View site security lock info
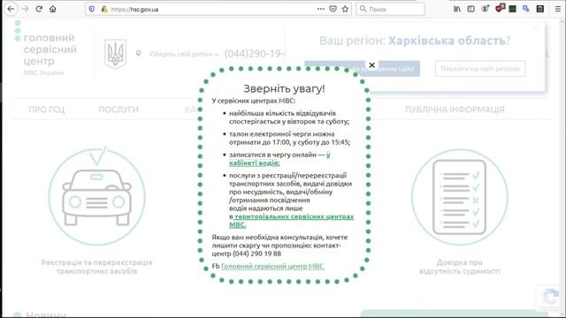566x318 pixels. click(x=104, y=9)
